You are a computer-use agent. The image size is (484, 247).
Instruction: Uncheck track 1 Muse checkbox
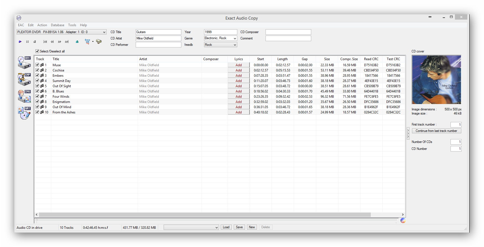pos(37,65)
